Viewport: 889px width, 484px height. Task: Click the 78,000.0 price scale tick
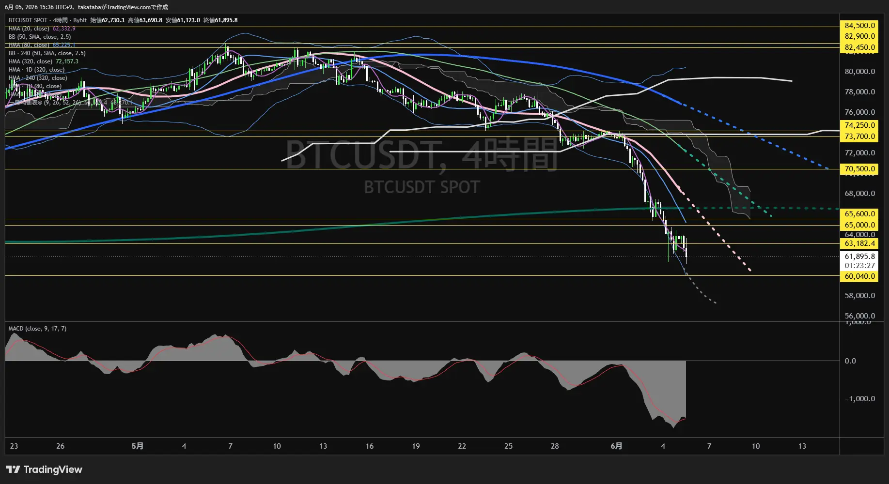pyautogui.click(x=860, y=92)
